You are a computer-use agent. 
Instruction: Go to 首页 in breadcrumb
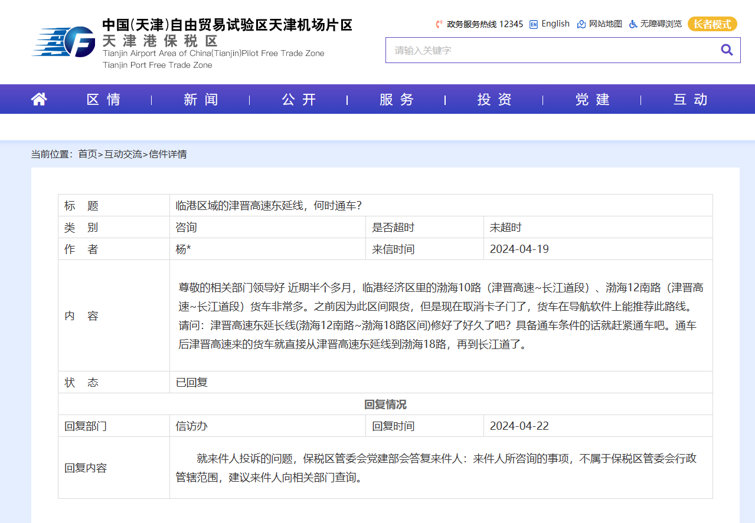[x=87, y=154]
